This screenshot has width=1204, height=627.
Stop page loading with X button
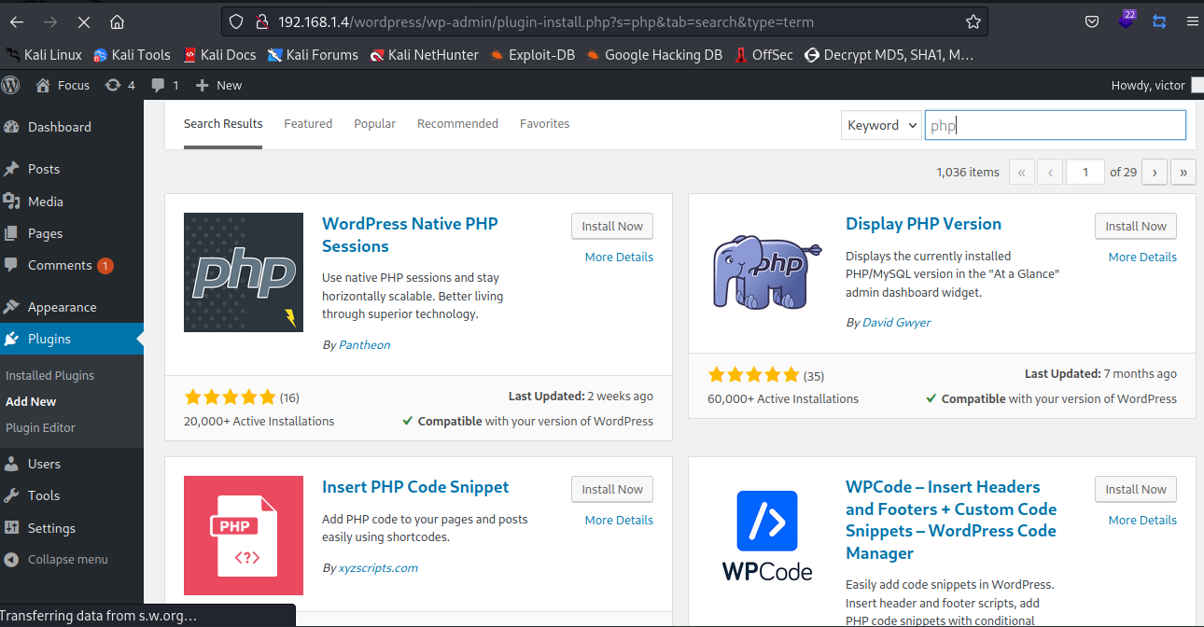click(x=84, y=21)
